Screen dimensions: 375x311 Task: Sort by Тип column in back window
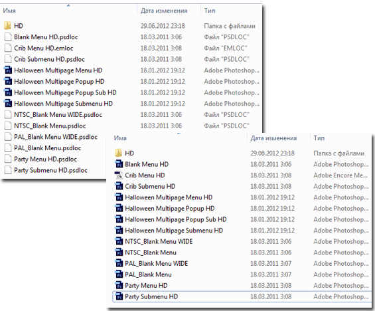[210, 11]
